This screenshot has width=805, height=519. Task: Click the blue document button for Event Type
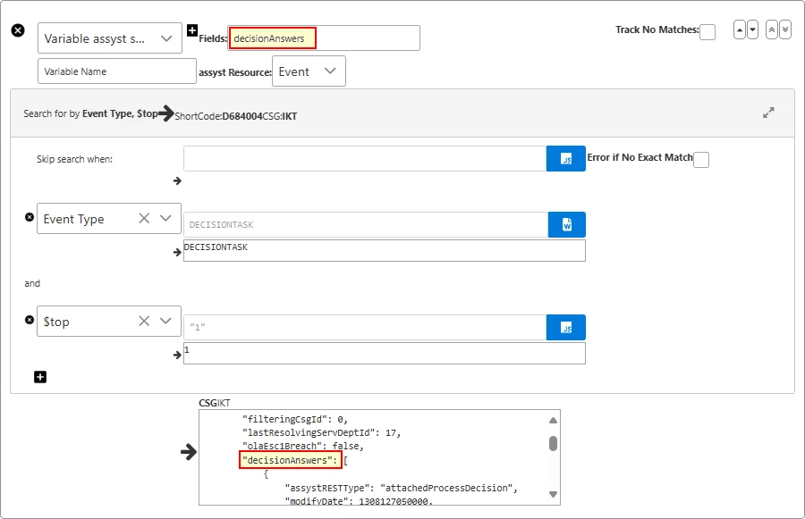tap(566, 224)
